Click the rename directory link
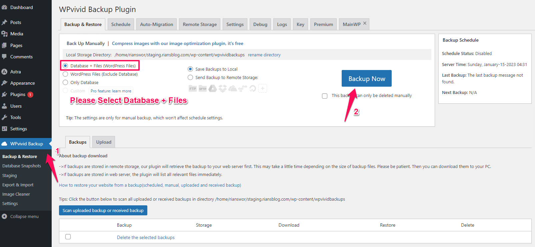Image resolution: width=535 pixels, height=247 pixels. coord(264,55)
